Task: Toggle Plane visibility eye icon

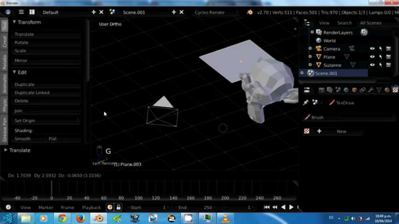Action: (x=372, y=57)
